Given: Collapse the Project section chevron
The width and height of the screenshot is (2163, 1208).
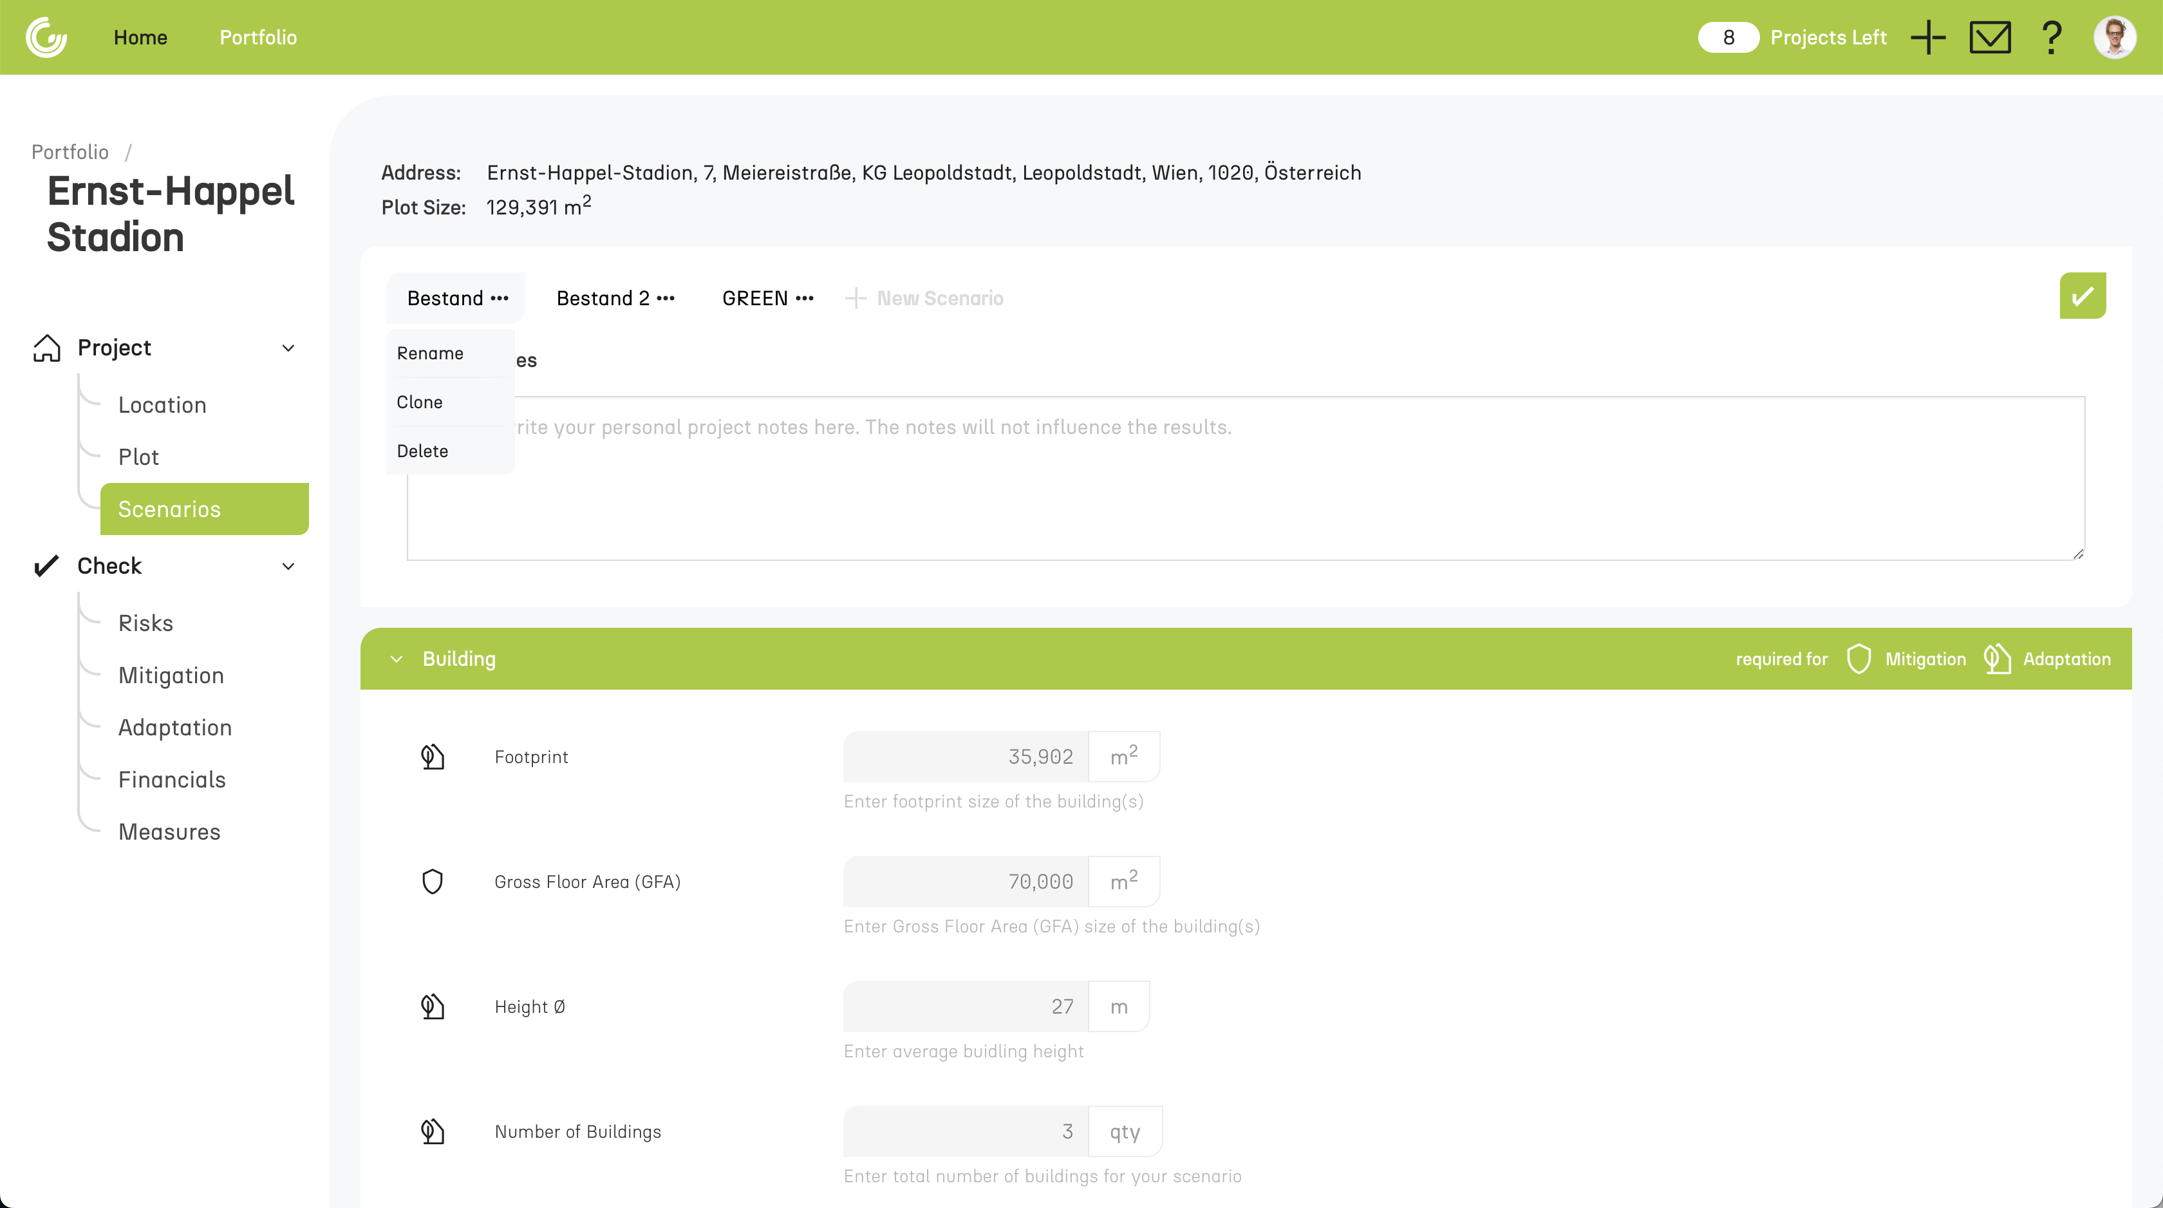Looking at the screenshot, I should click(288, 348).
